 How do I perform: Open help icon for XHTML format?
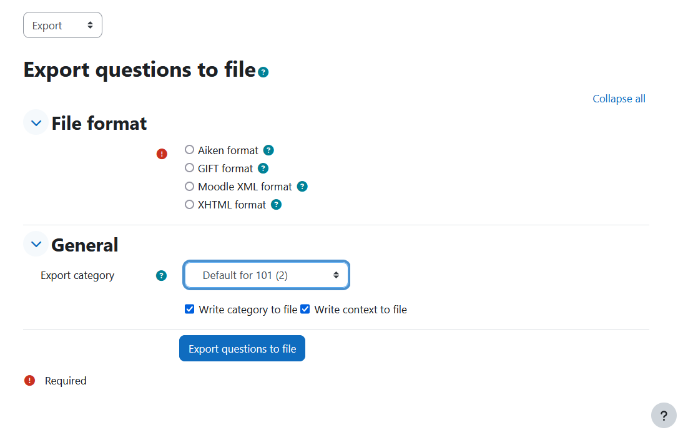coord(276,205)
